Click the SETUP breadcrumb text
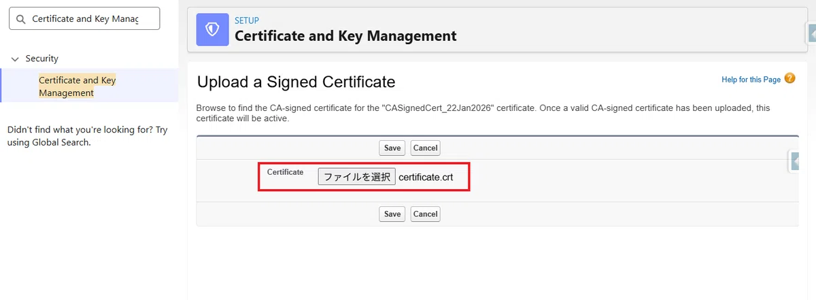The image size is (816, 300). (247, 20)
